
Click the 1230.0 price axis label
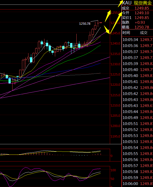115,64
